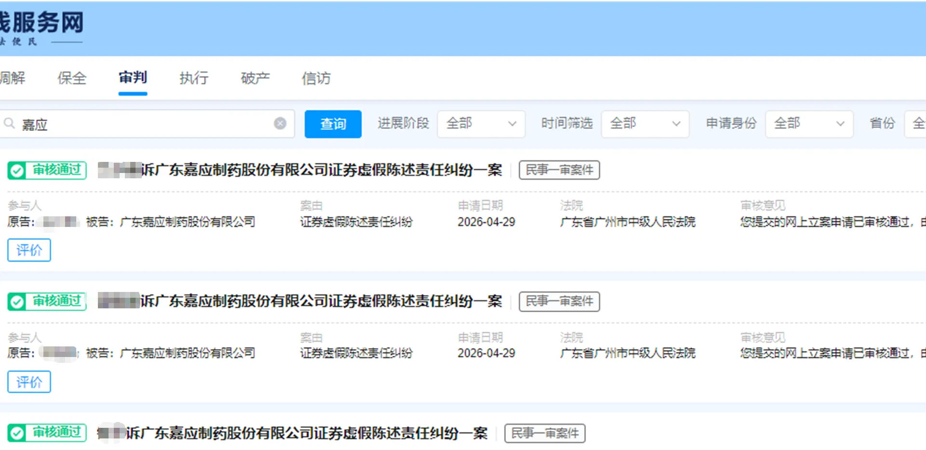Focus the search field containing 嘉应

[x=147, y=124]
